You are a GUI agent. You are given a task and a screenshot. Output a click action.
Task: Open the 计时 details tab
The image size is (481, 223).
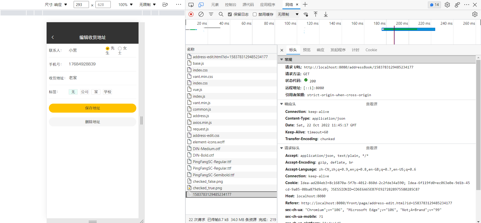point(355,50)
